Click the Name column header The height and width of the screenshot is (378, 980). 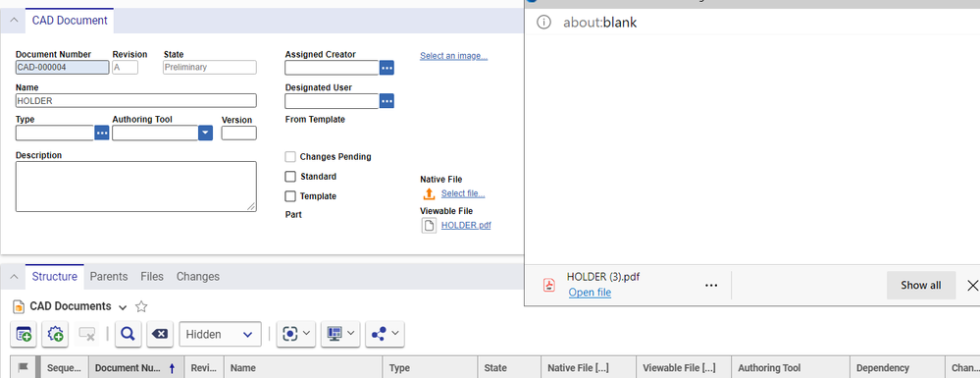pyautogui.click(x=303, y=368)
